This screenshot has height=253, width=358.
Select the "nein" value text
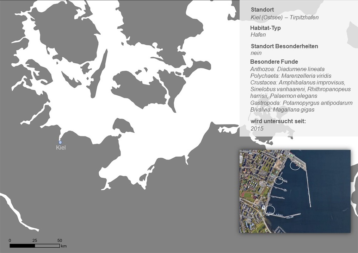click(x=256, y=53)
